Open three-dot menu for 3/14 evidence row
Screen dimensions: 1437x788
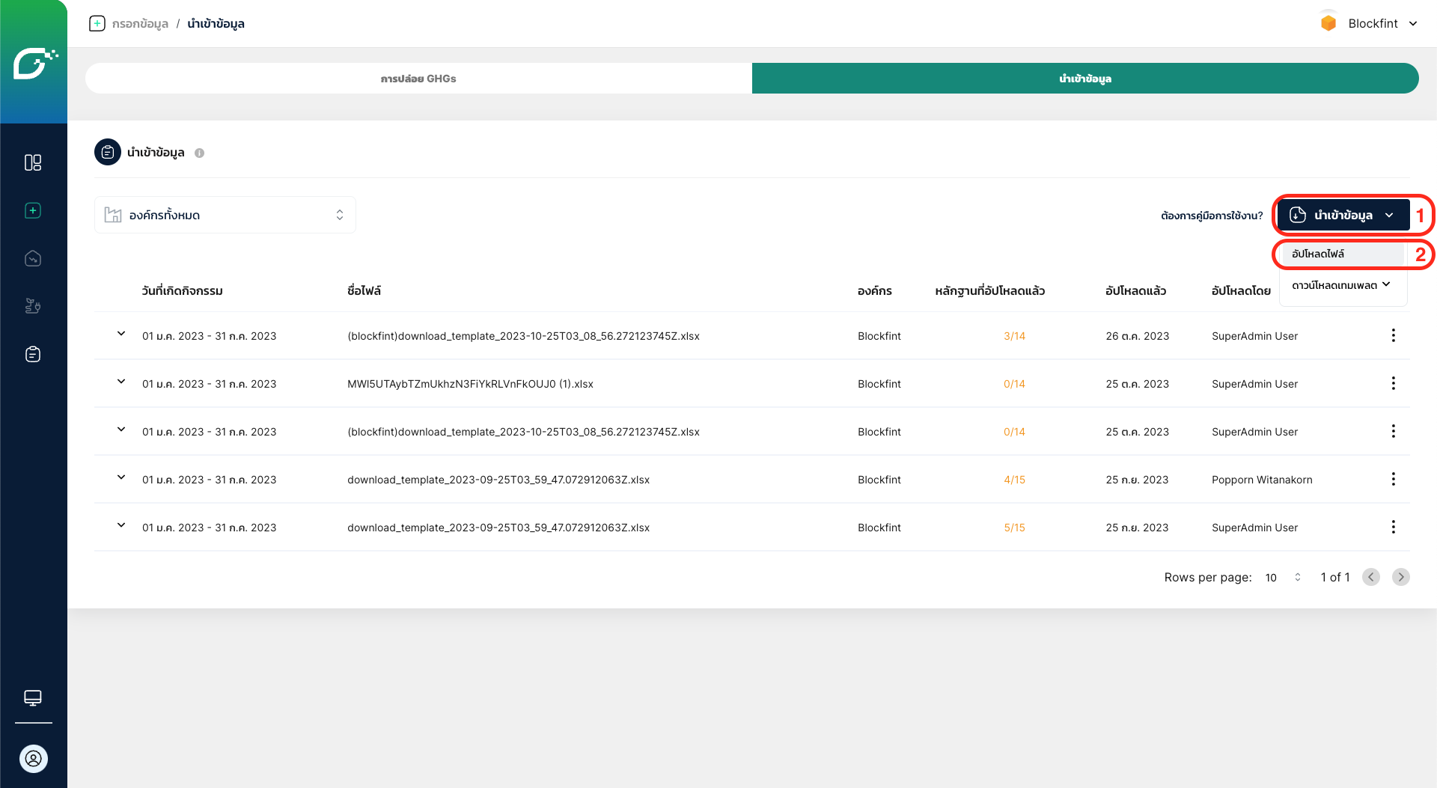[1393, 335]
